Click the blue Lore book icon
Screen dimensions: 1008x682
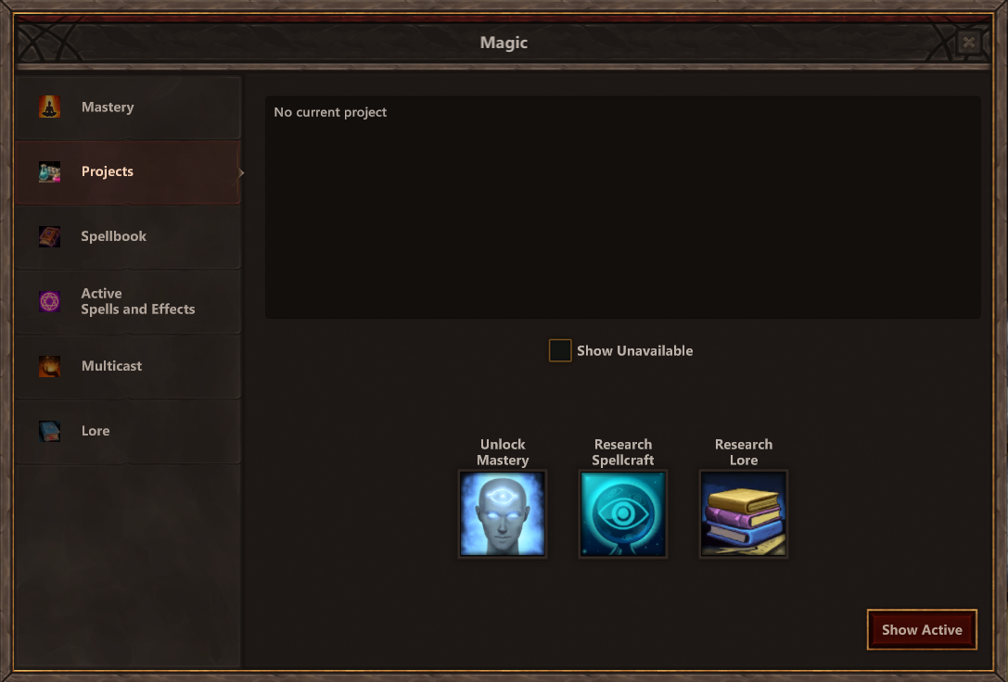tap(49, 431)
